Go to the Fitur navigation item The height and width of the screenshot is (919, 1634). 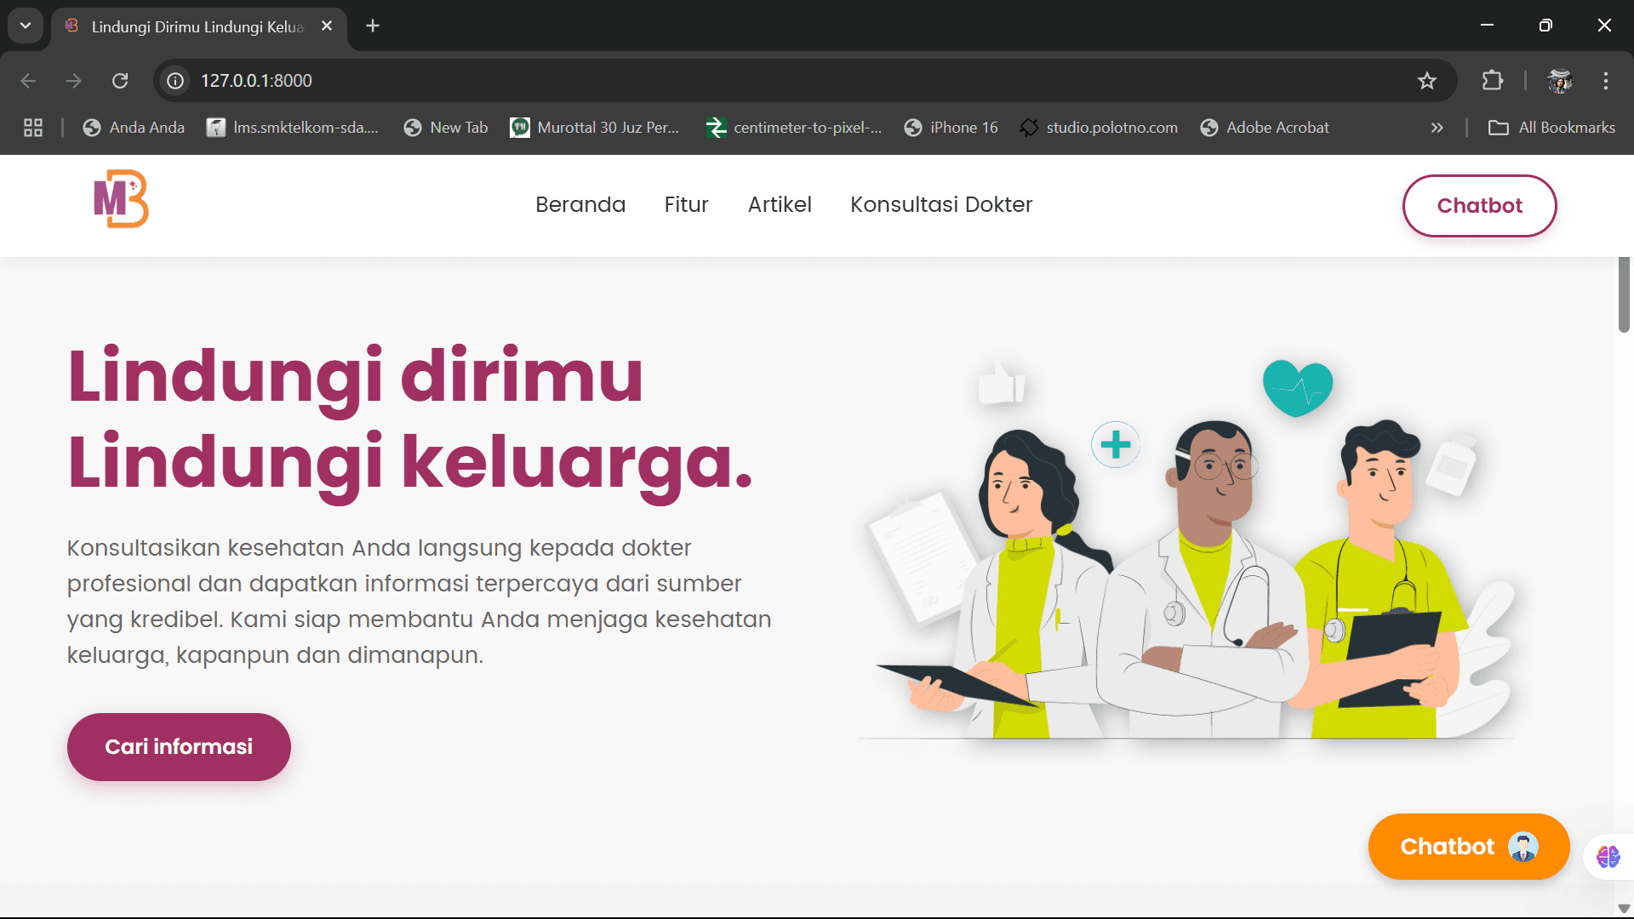click(686, 205)
